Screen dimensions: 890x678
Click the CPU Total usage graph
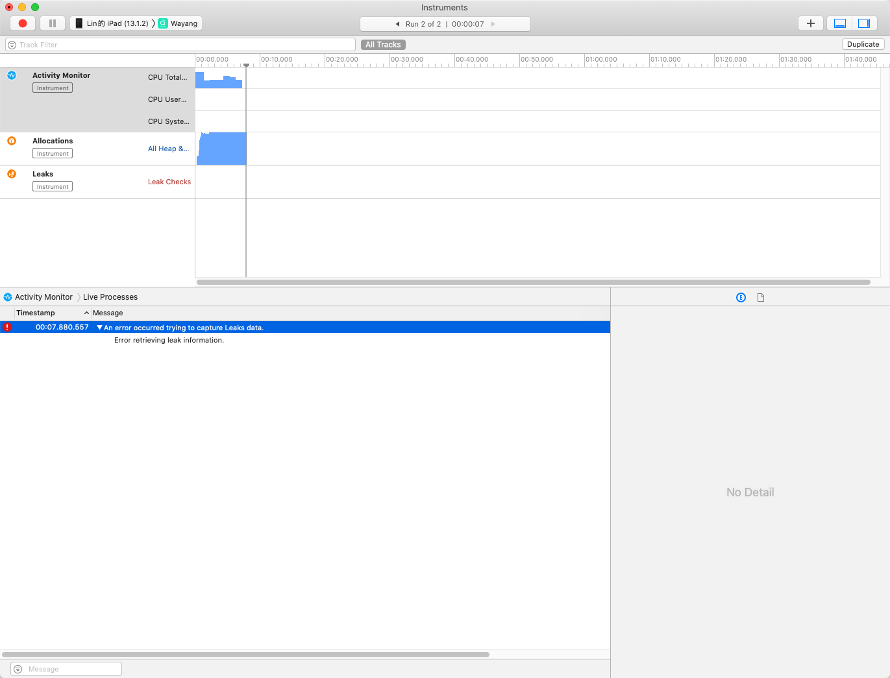pyautogui.click(x=219, y=80)
